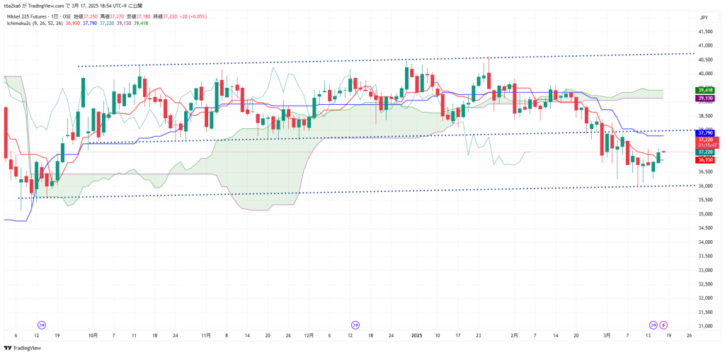Click the red 36,930 price label
The image size is (725, 355).
(x=704, y=160)
